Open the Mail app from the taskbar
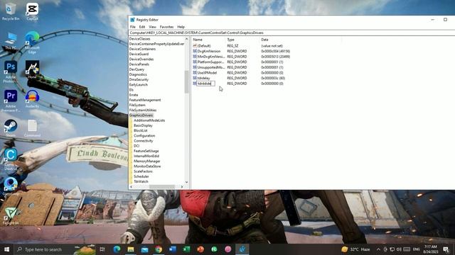The image size is (455, 255). (144, 249)
